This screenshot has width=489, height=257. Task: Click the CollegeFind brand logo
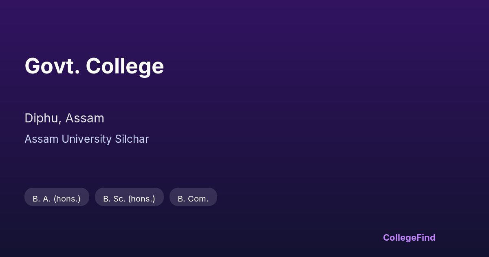coord(409,237)
